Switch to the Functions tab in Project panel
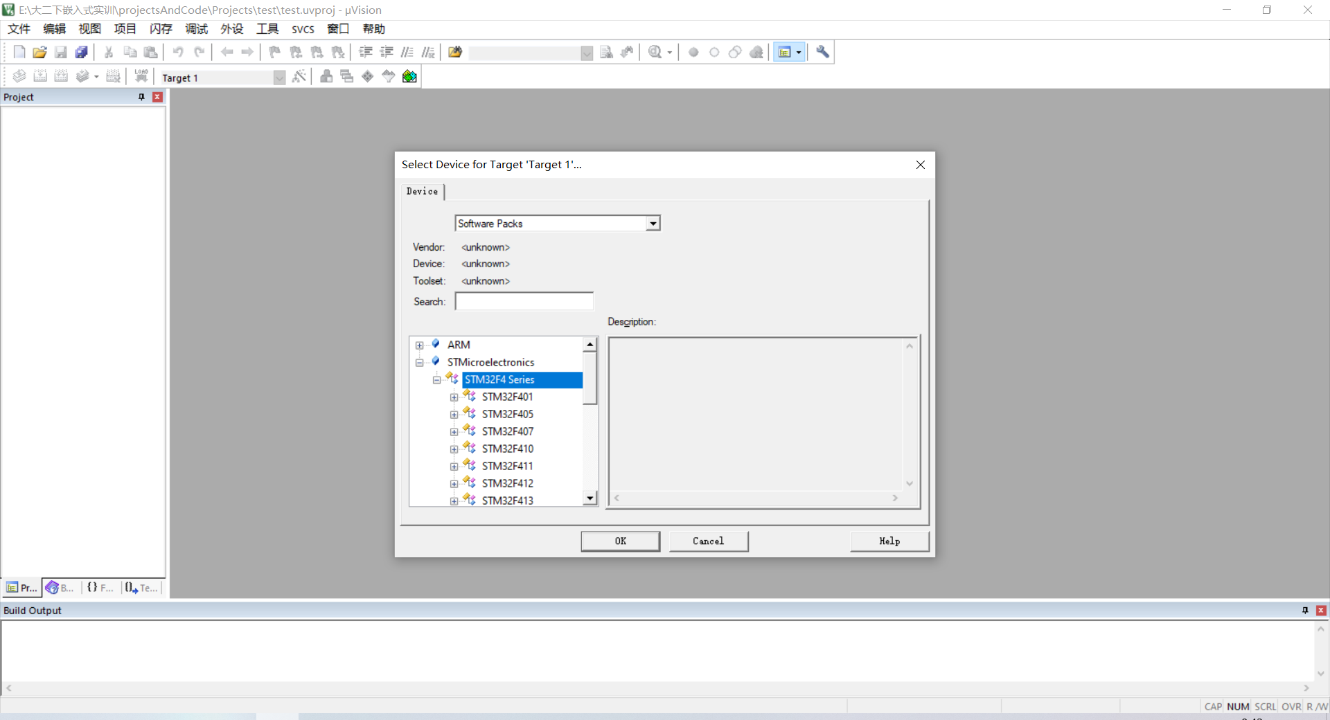The height and width of the screenshot is (720, 1330). coord(100,588)
